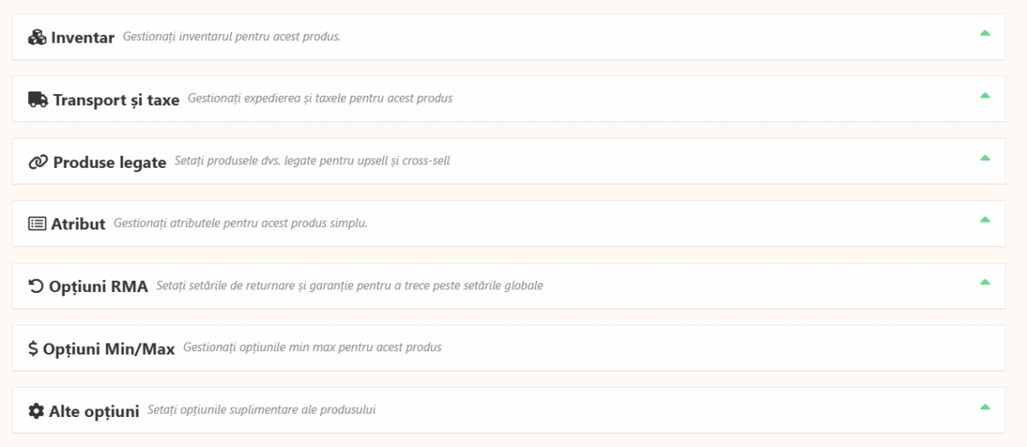Click the Produse legate heading text
This screenshot has height=447, width=1027.
click(110, 163)
